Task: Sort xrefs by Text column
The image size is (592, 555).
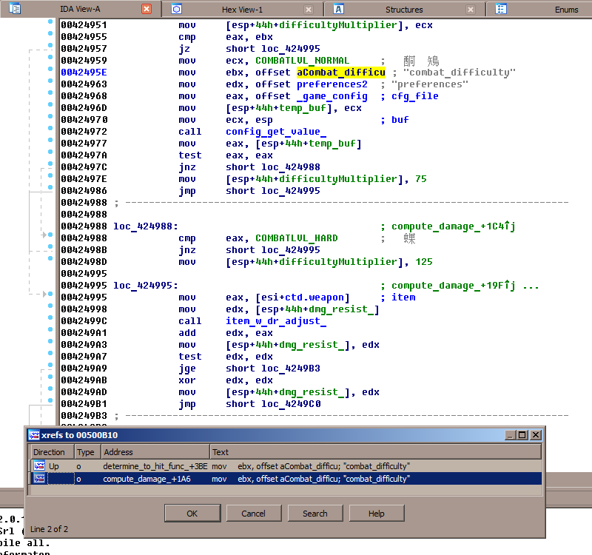Action: 375,452
